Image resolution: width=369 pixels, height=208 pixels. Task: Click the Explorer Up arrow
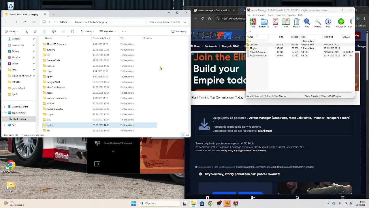[x=25, y=22]
